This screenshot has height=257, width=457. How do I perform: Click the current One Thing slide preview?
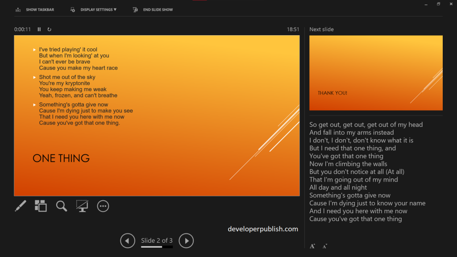point(157,116)
